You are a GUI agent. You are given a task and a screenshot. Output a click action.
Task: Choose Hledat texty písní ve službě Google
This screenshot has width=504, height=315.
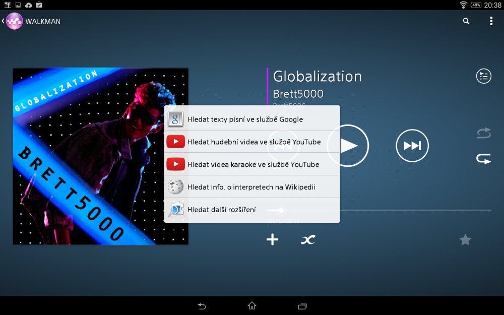pos(244,119)
